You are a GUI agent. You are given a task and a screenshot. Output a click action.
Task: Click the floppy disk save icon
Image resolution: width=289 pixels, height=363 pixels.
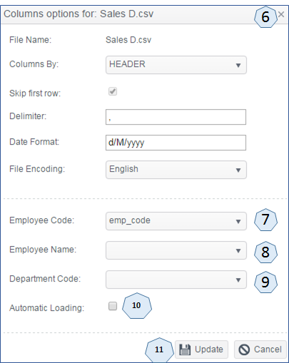coord(185,349)
